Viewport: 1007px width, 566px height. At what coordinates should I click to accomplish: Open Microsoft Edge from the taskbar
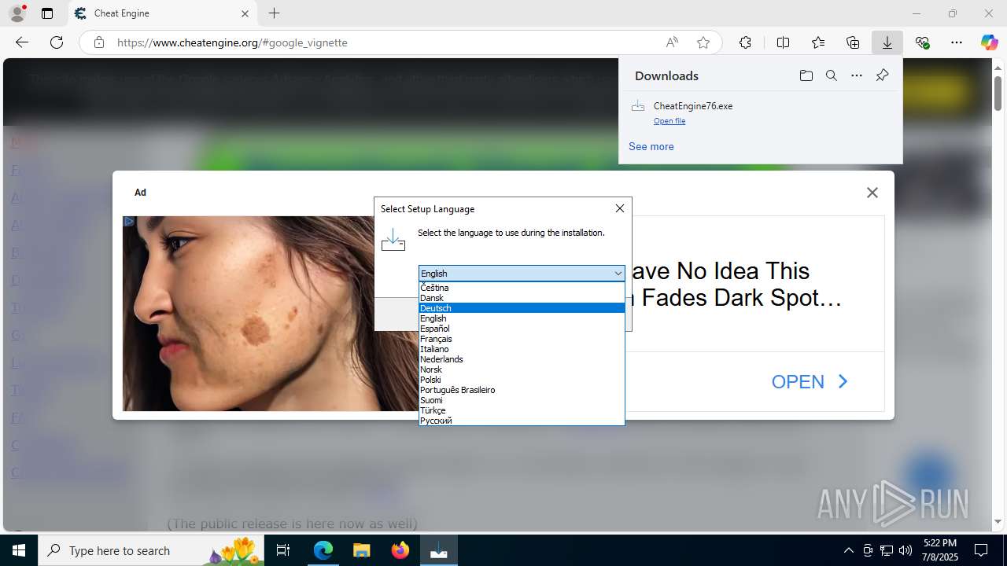pyautogui.click(x=323, y=550)
